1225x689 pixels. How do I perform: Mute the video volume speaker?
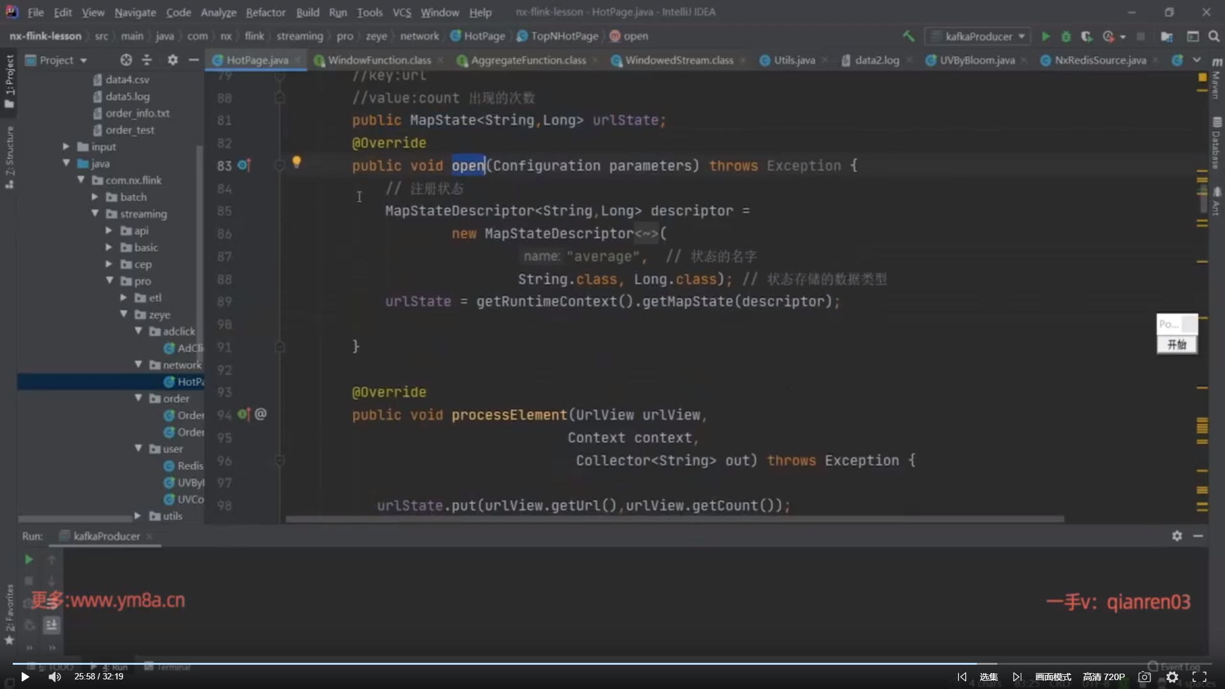pos(55,677)
